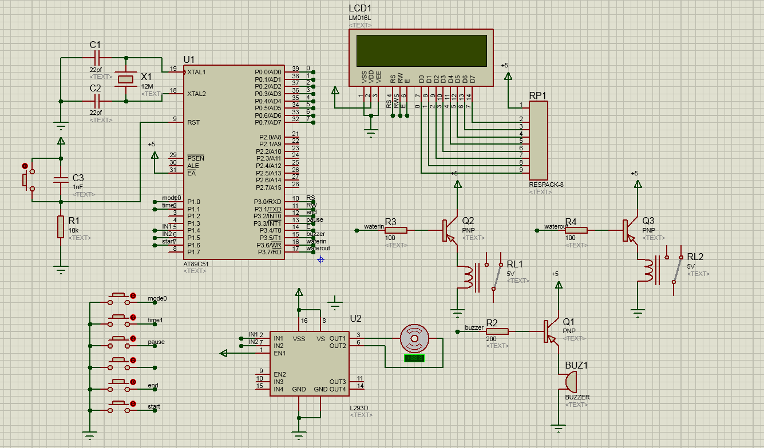Click the buzzer terminal label at R2
This screenshot has width=764, height=448.
pyautogui.click(x=474, y=327)
